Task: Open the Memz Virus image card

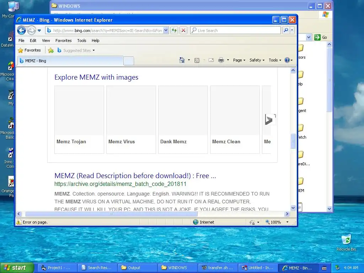Action: (x=131, y=119)
